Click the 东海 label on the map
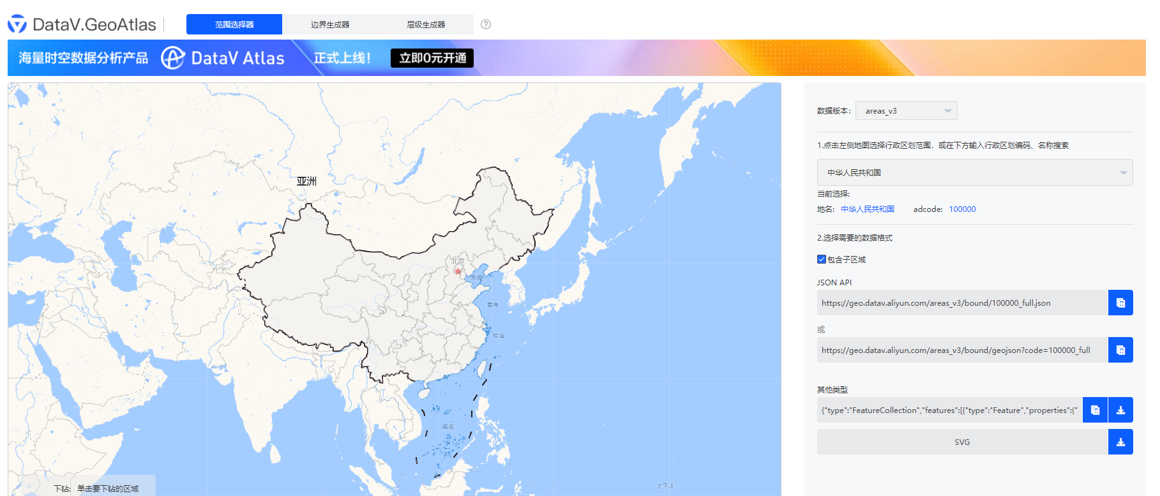This screenshot has height=496, width=1160. [499, 336]
